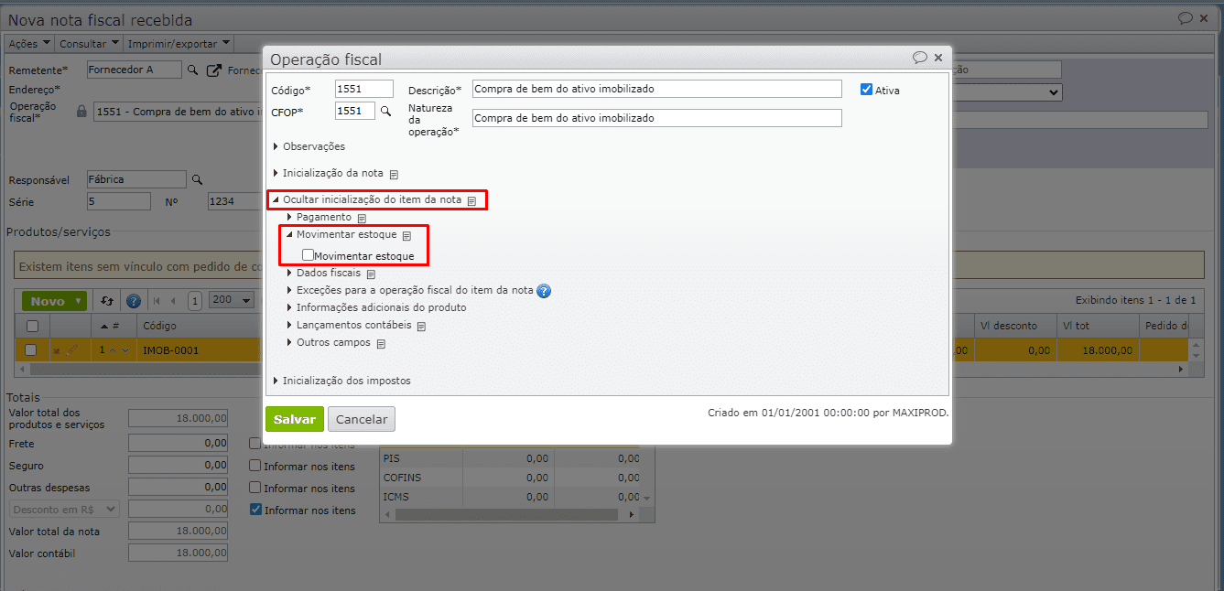
Task: Toggle Informar nos itens for Outras despesas
Action: 255,489
